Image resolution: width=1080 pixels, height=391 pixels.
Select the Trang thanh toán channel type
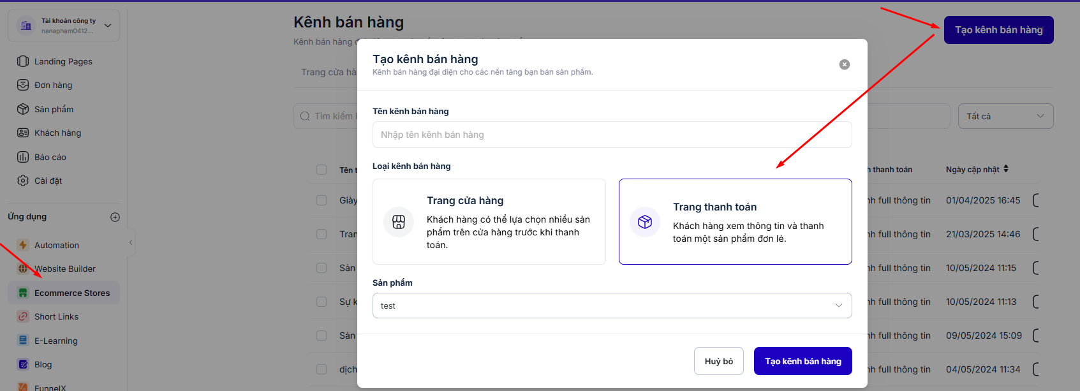tap(735, 221)
